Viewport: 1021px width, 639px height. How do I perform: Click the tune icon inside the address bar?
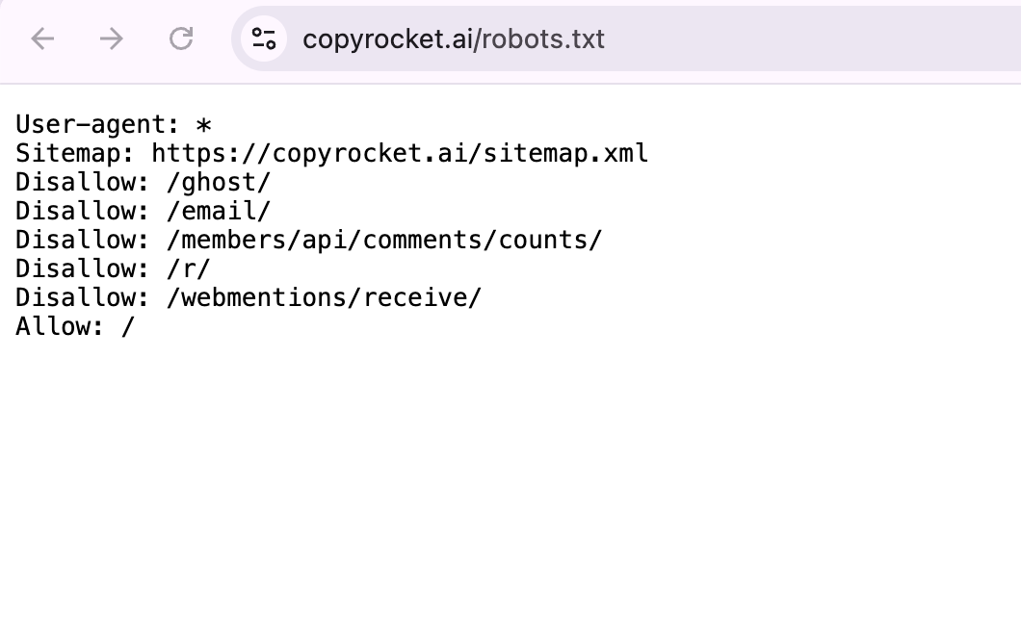(264, 38)
